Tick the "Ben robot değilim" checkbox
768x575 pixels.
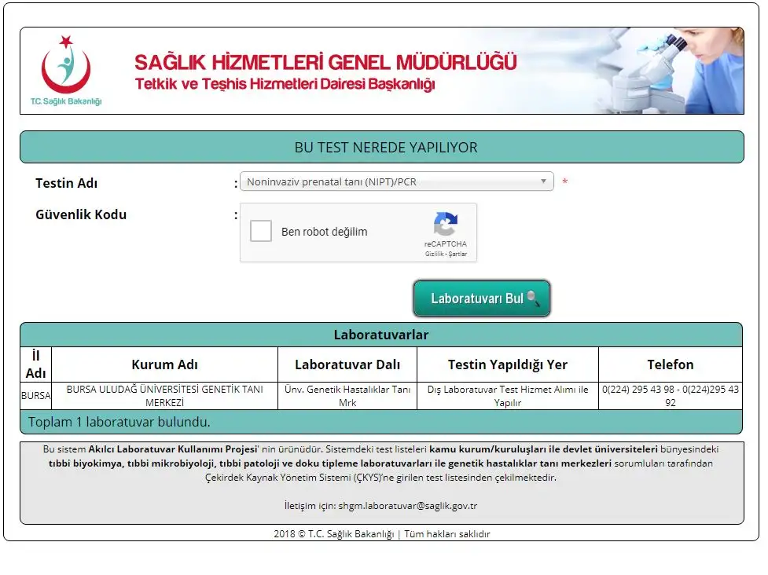tap(260, 231)
